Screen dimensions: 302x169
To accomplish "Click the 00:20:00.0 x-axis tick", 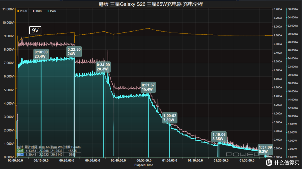I will 67,161.
